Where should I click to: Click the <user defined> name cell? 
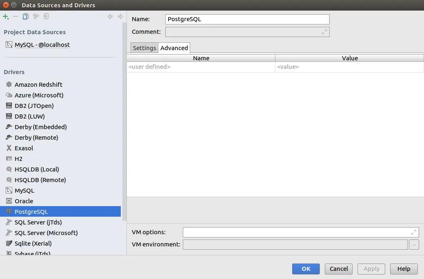[201, 67]
